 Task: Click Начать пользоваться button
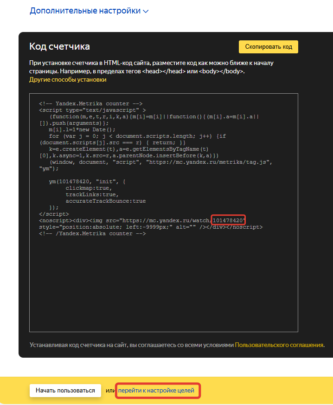(65, 390)
